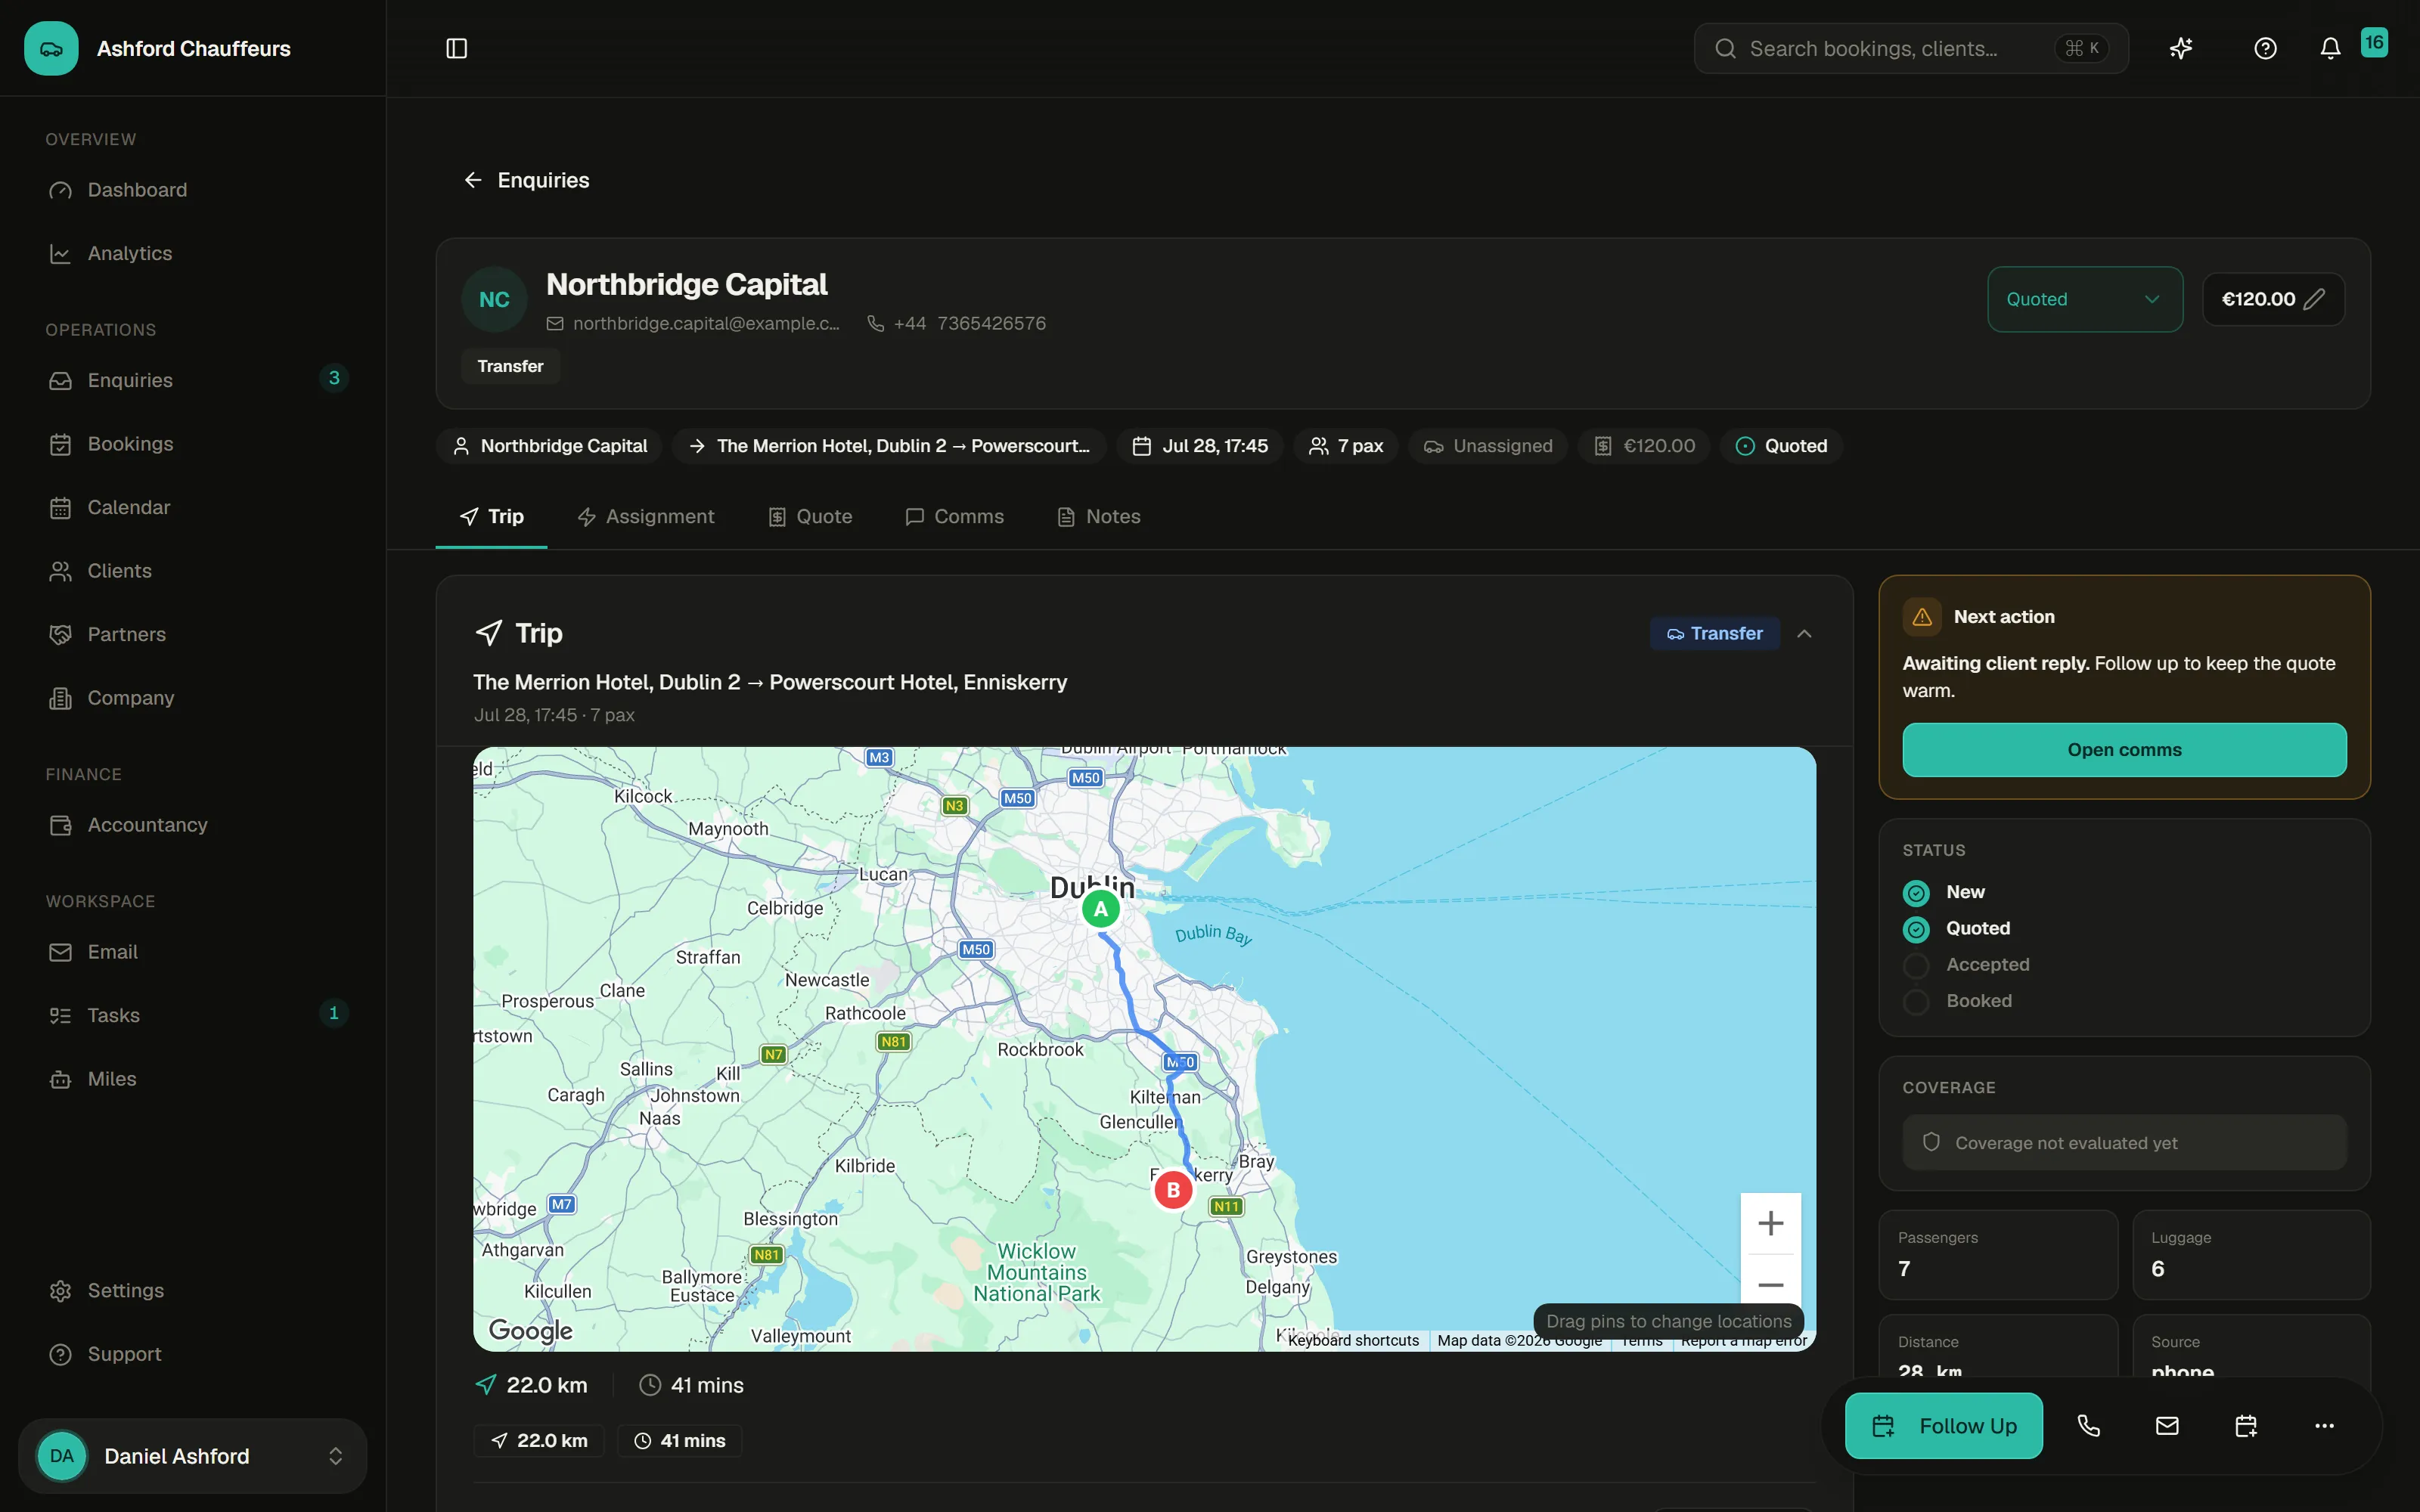Focus the Search bookings, clients field
The height and width of the screenshot is (1512, 2420).
pyautogui.click(x=1910, y=48)
